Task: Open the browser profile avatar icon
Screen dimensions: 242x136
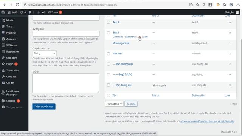Action: pos(231,5)
